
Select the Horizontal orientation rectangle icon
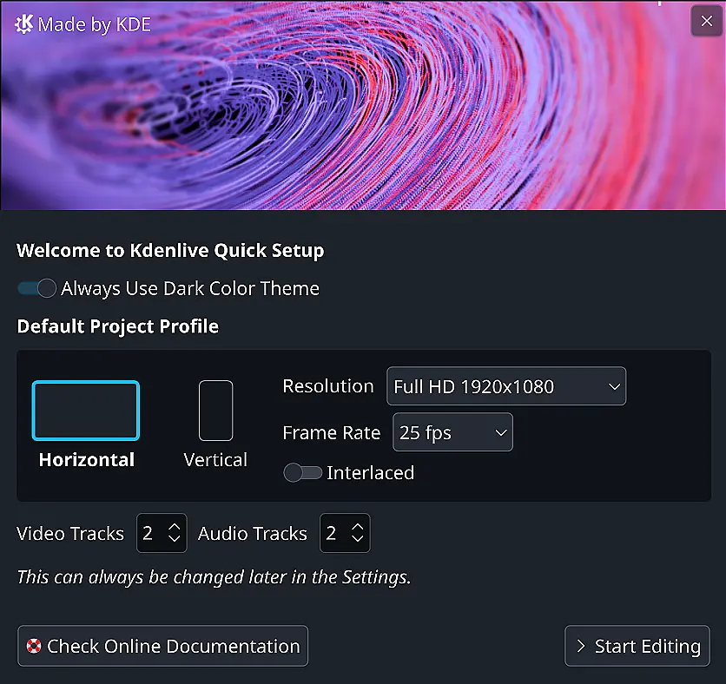[86, 411]
